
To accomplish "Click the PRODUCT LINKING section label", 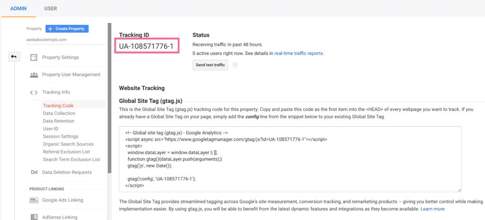I will 47,189.
